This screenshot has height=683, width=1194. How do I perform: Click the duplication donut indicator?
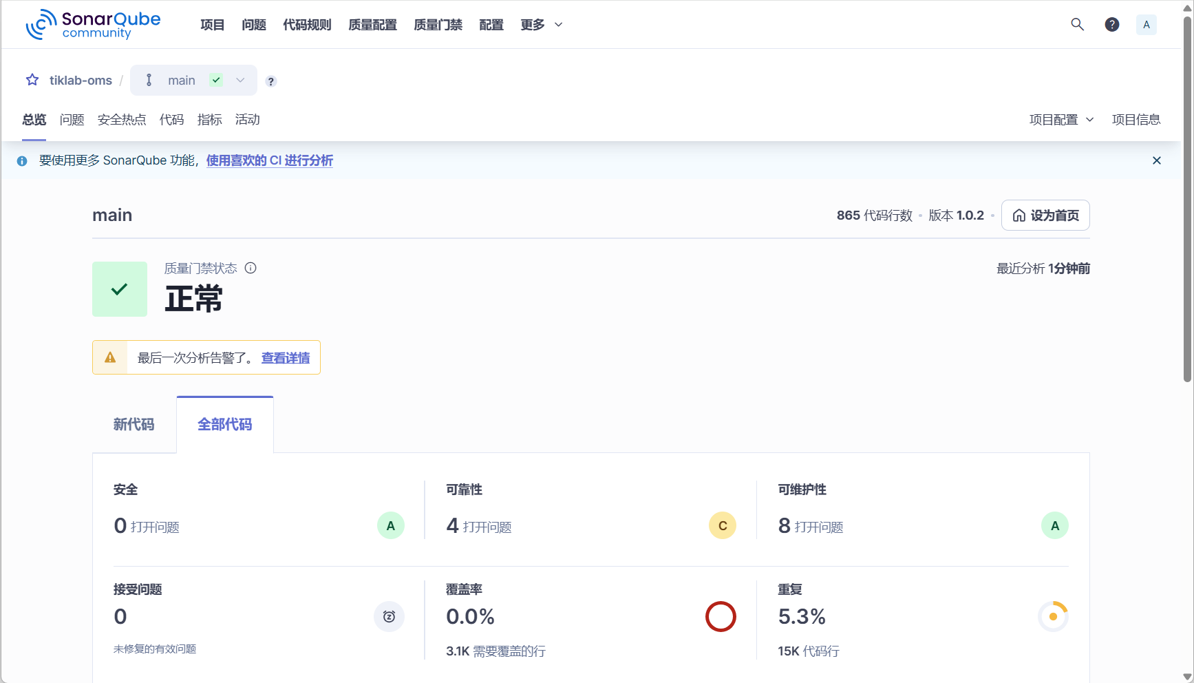(x=1053, y=616)
